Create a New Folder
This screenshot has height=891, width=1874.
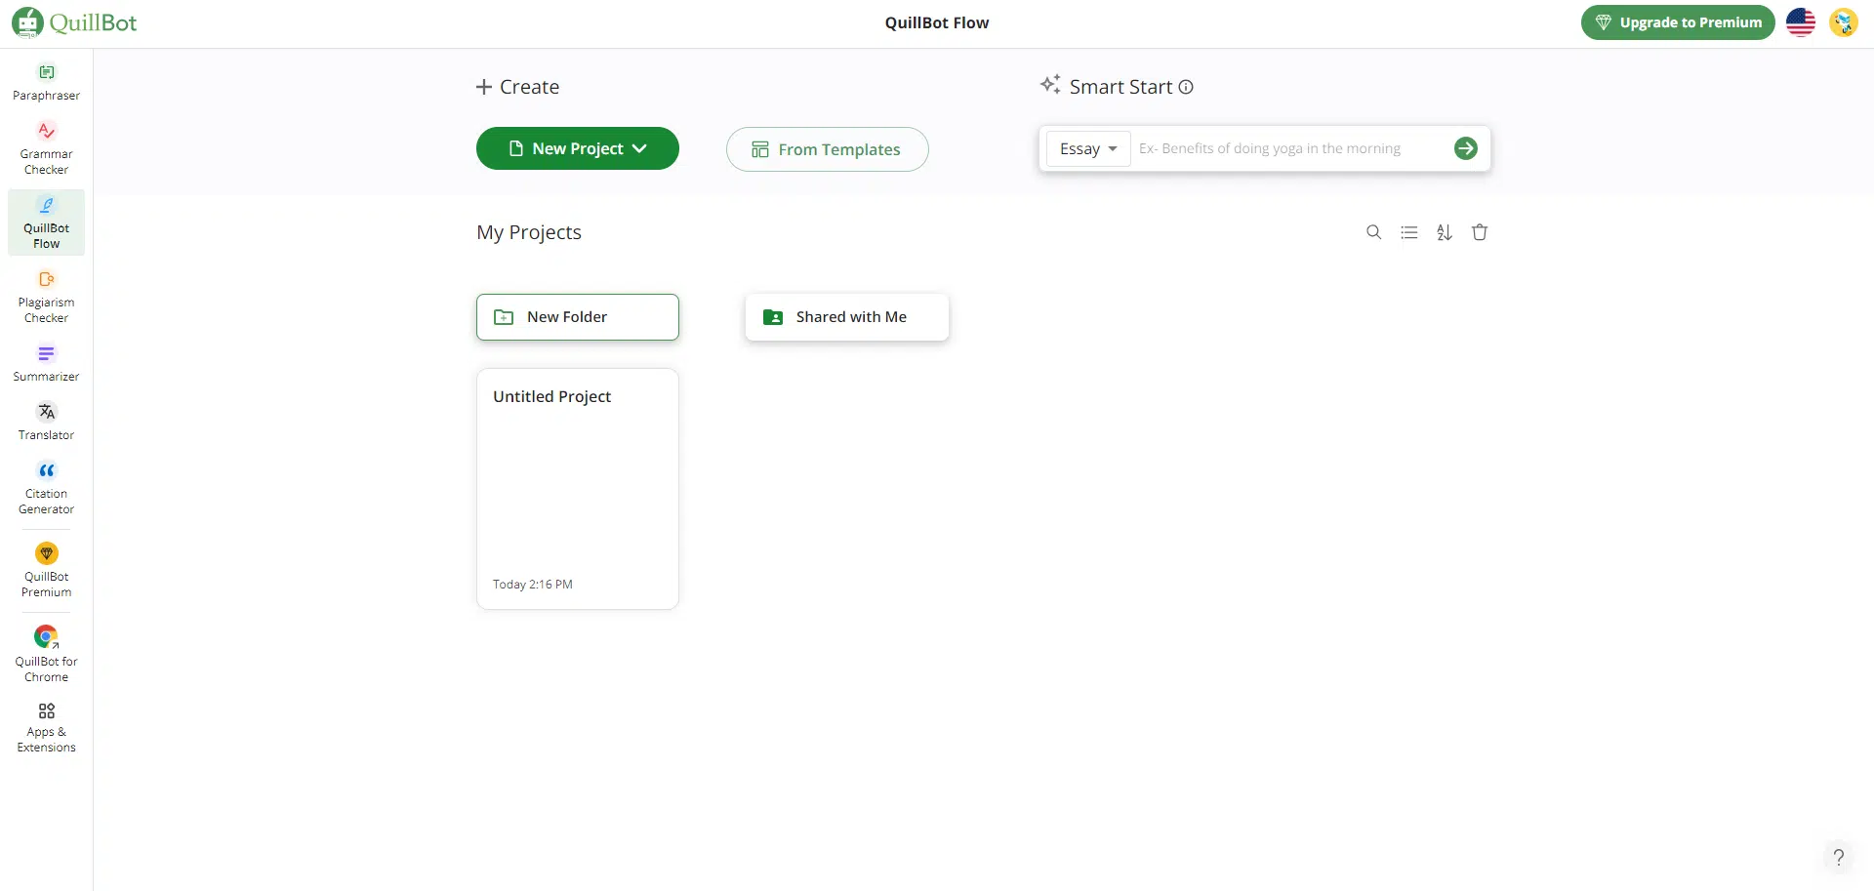point(578,317)
